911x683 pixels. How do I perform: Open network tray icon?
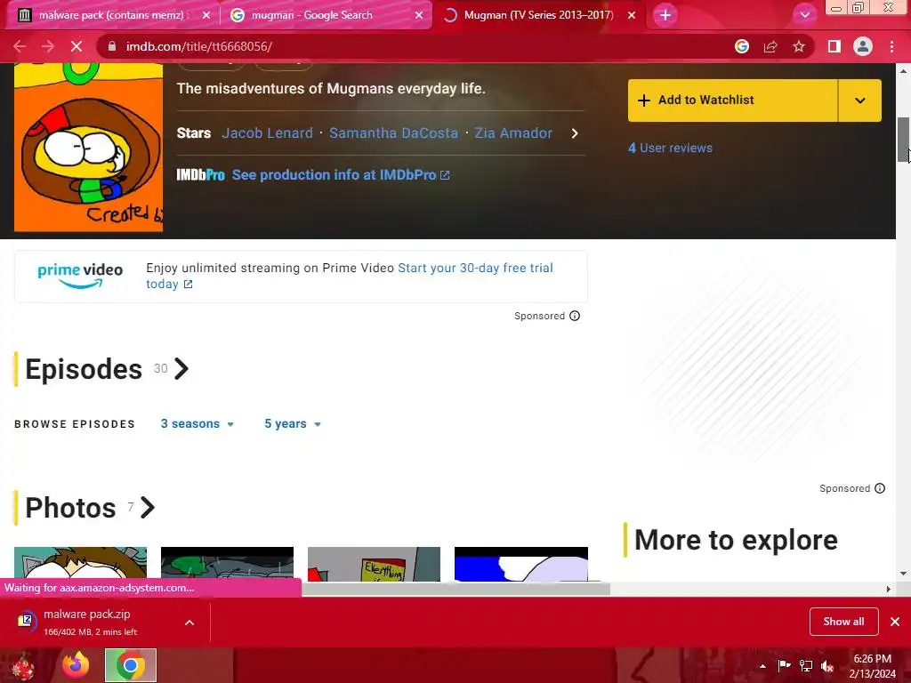[806, 665]
